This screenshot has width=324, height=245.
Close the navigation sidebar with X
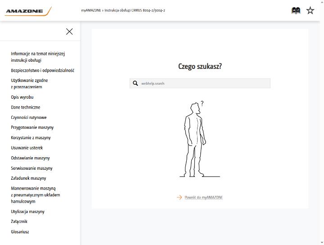(69, 32)
